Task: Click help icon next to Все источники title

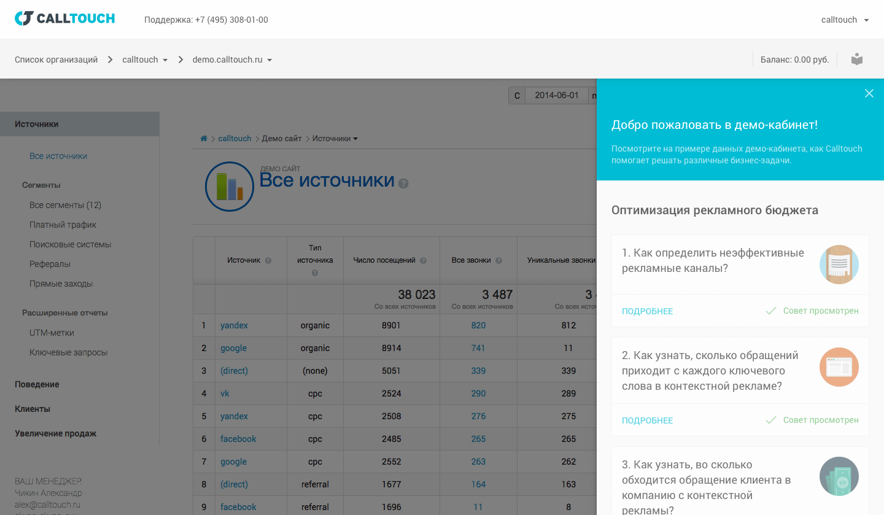Action: pyautogui.click(x=403, y=183)
